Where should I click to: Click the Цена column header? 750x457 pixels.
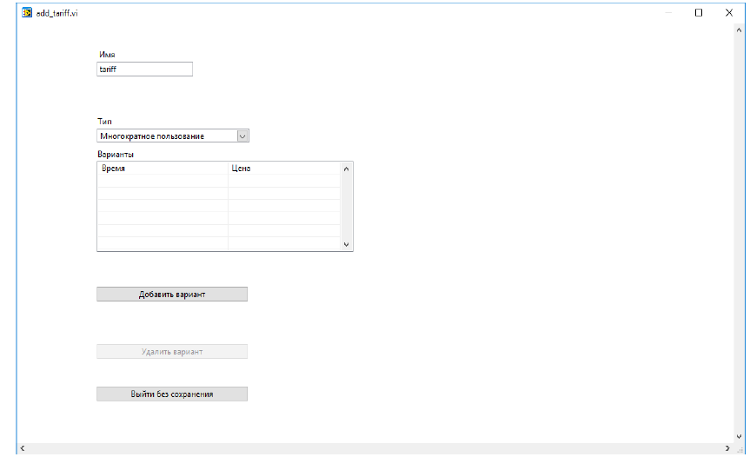click(x=283, y=169)
